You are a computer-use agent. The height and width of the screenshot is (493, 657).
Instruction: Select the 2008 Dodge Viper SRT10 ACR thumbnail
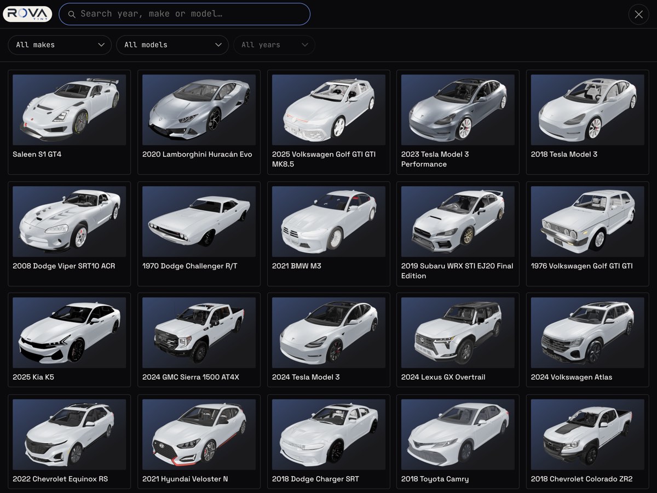(x=70, y=221)
